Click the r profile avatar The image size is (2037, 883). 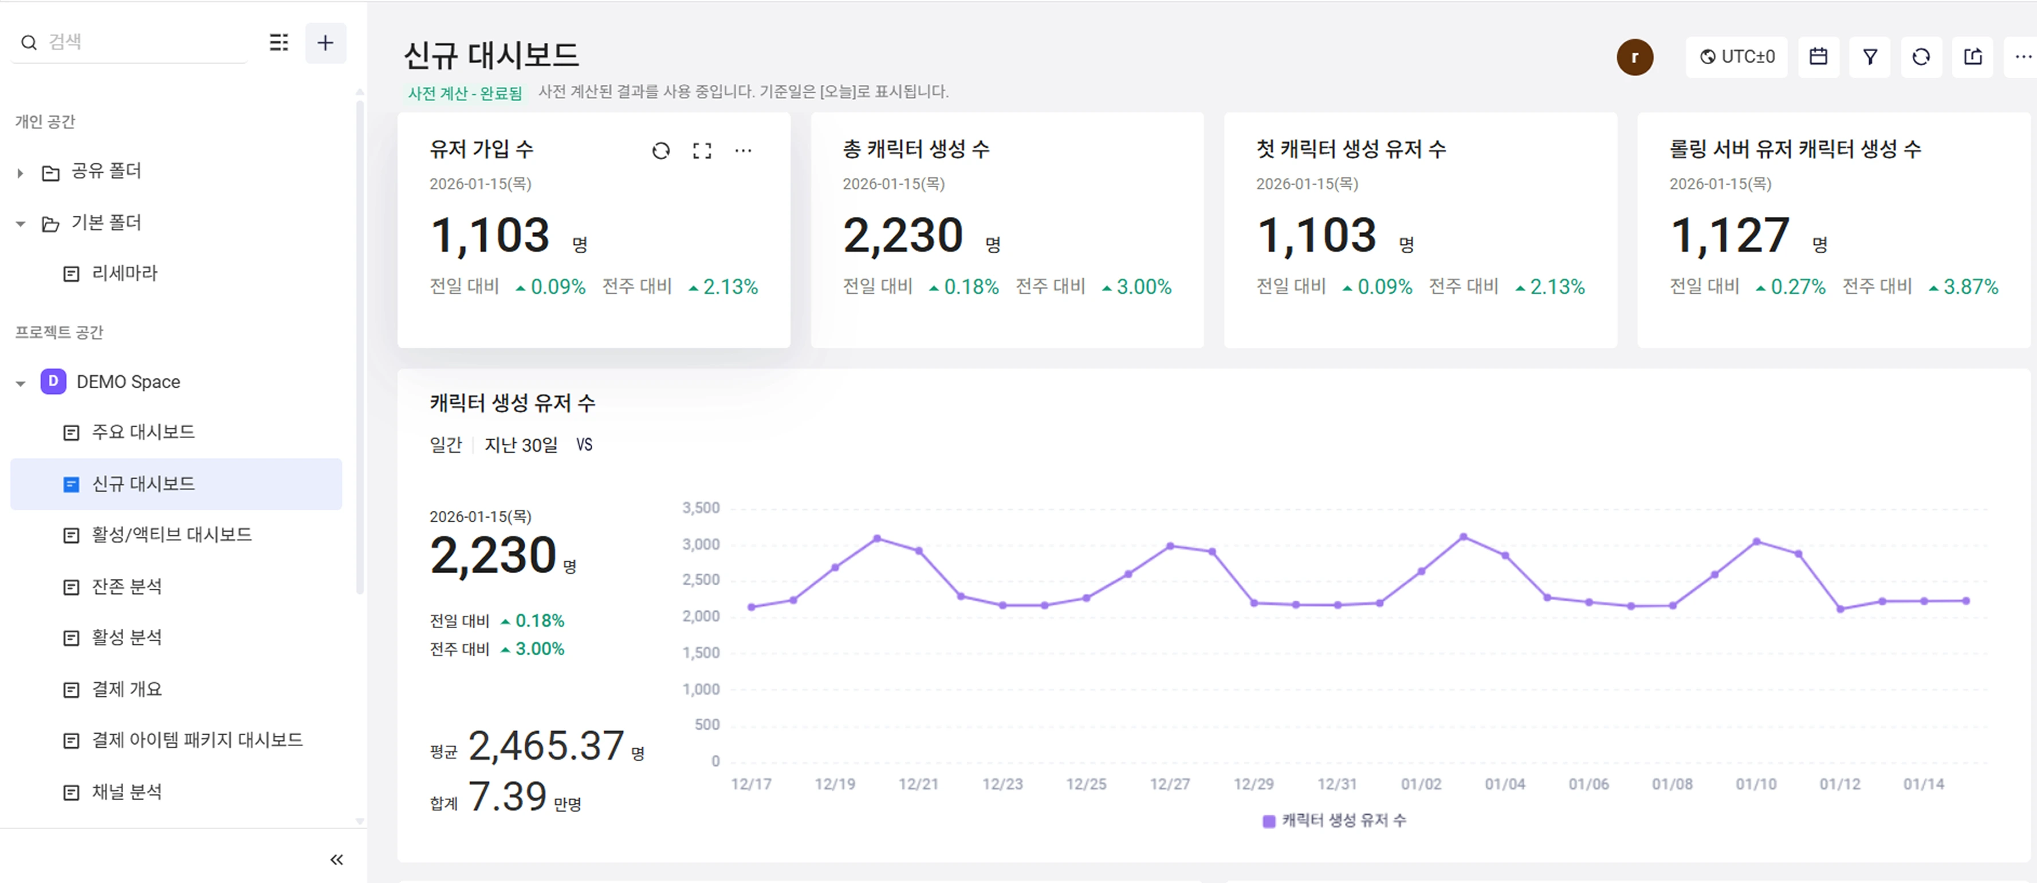(1635, 56)
